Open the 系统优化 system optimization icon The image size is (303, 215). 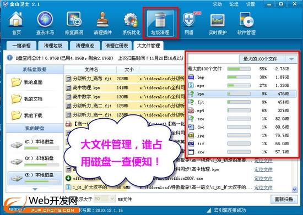pyautogui.click(x=132, y=23)
